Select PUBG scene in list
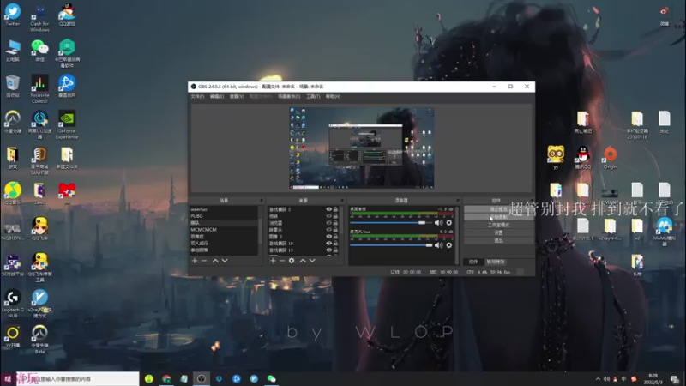The width and height of the screenshot is (686, 386). pyautogui.click(x=223, y=216)
